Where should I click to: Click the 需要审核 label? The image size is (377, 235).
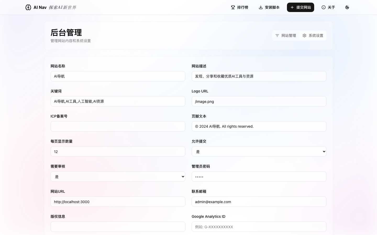coord(58,166)
